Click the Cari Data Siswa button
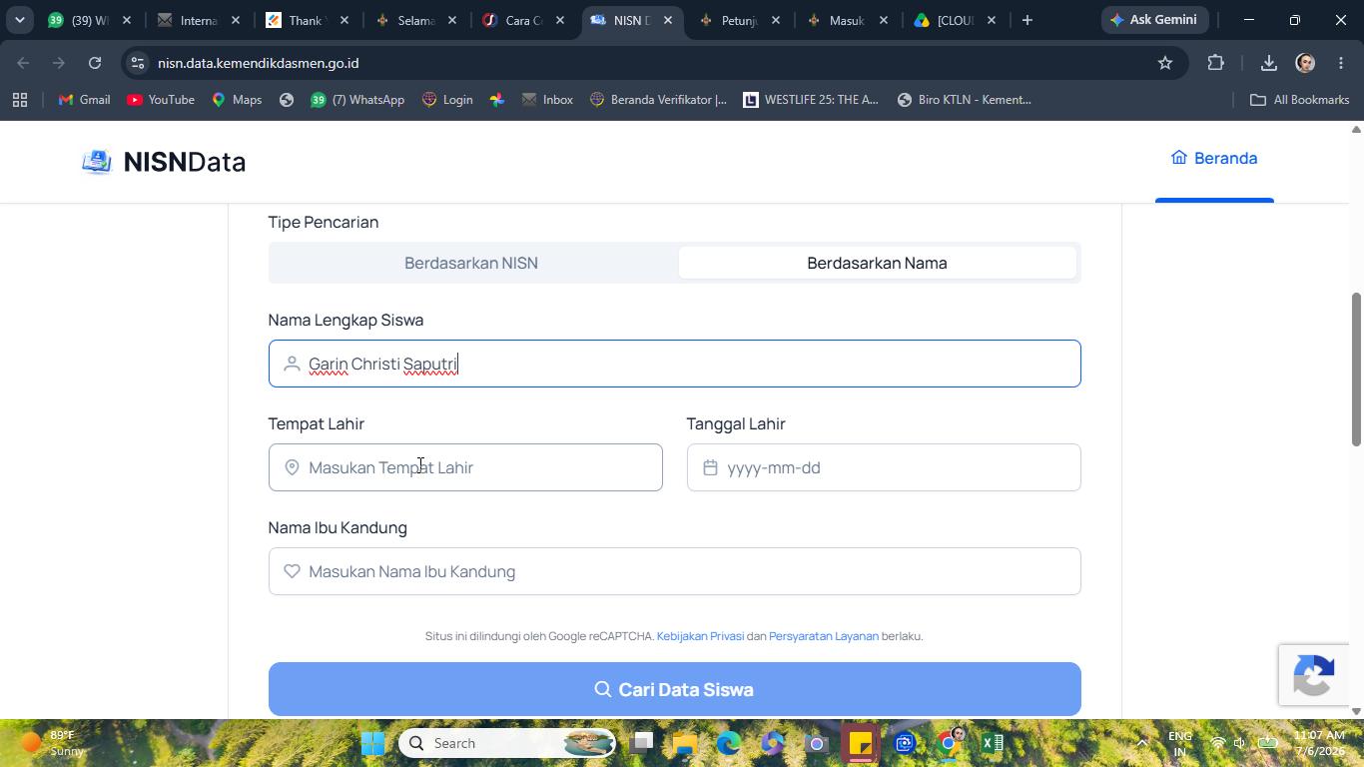1364x767 pixels. [674, 689]
